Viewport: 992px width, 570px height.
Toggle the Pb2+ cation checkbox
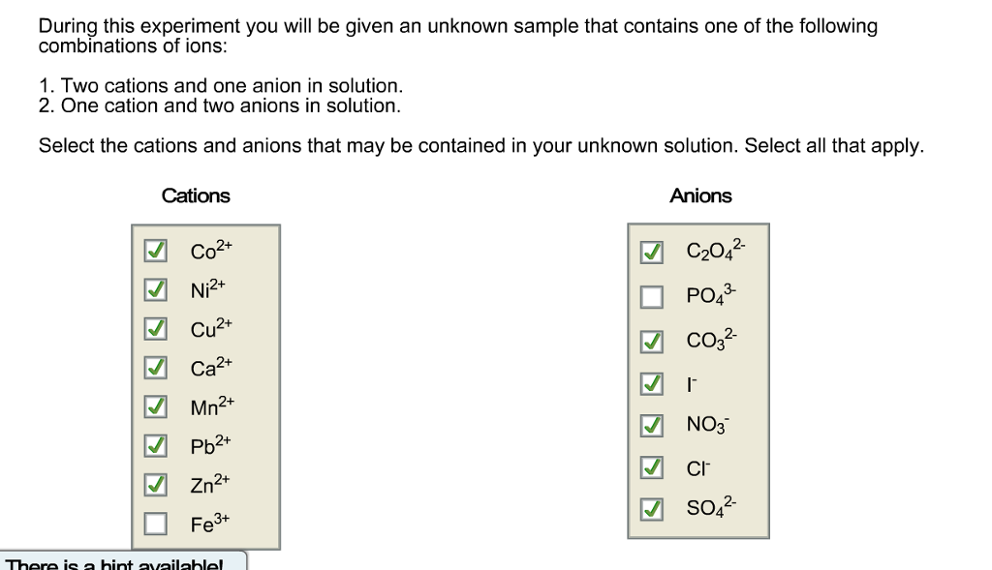pos(154,445)
